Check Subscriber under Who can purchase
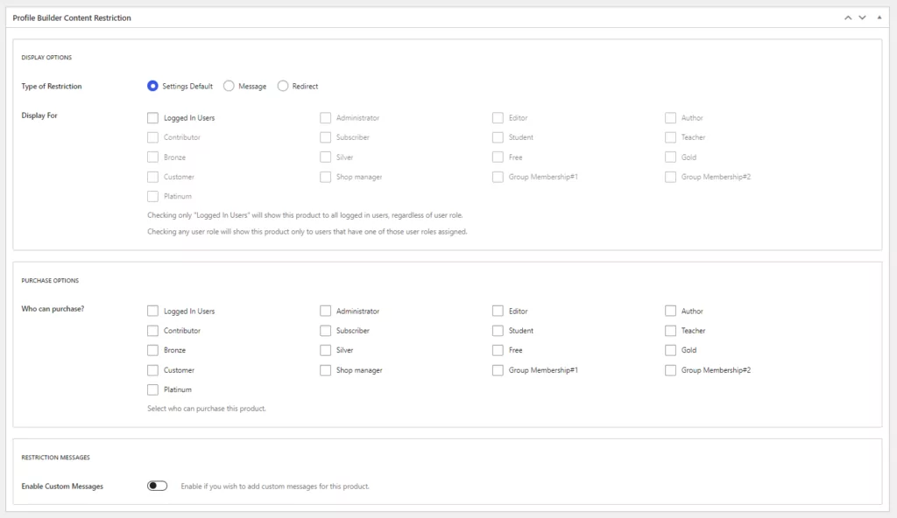 [326, 331]
